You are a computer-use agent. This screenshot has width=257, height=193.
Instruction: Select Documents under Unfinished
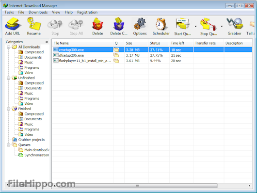point(33,88)
